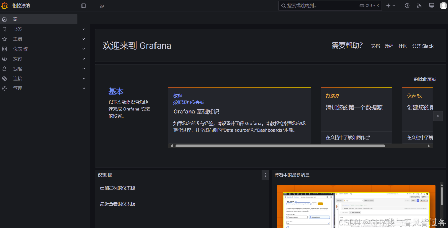This screenshot has height=230, width=448.
Task: Click the cards scrollbar right arrow
Action: coord(429,146)
